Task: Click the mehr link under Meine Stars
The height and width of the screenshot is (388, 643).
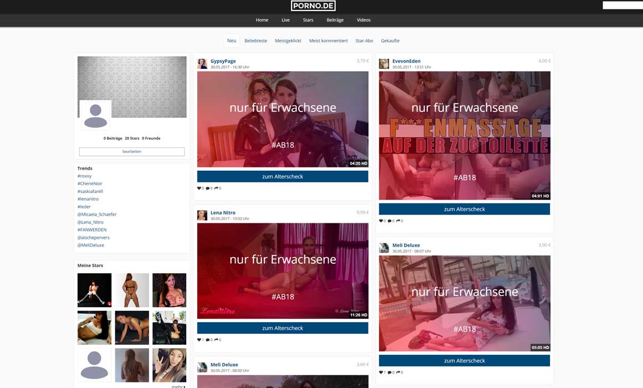Action: coord(178,386)
